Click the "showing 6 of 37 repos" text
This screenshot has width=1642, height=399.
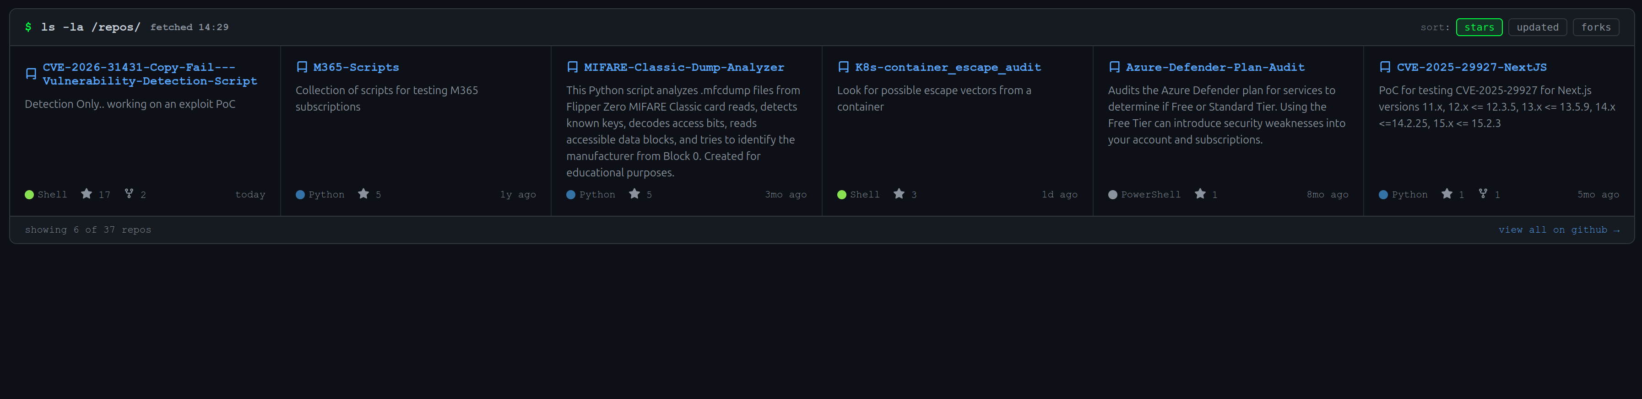(x=88, y=230)
